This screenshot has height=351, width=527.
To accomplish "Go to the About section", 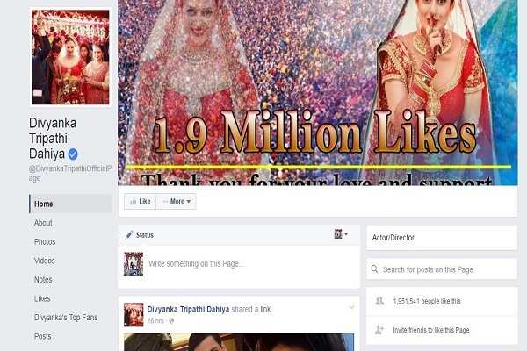I will click(x=43, y=223).
